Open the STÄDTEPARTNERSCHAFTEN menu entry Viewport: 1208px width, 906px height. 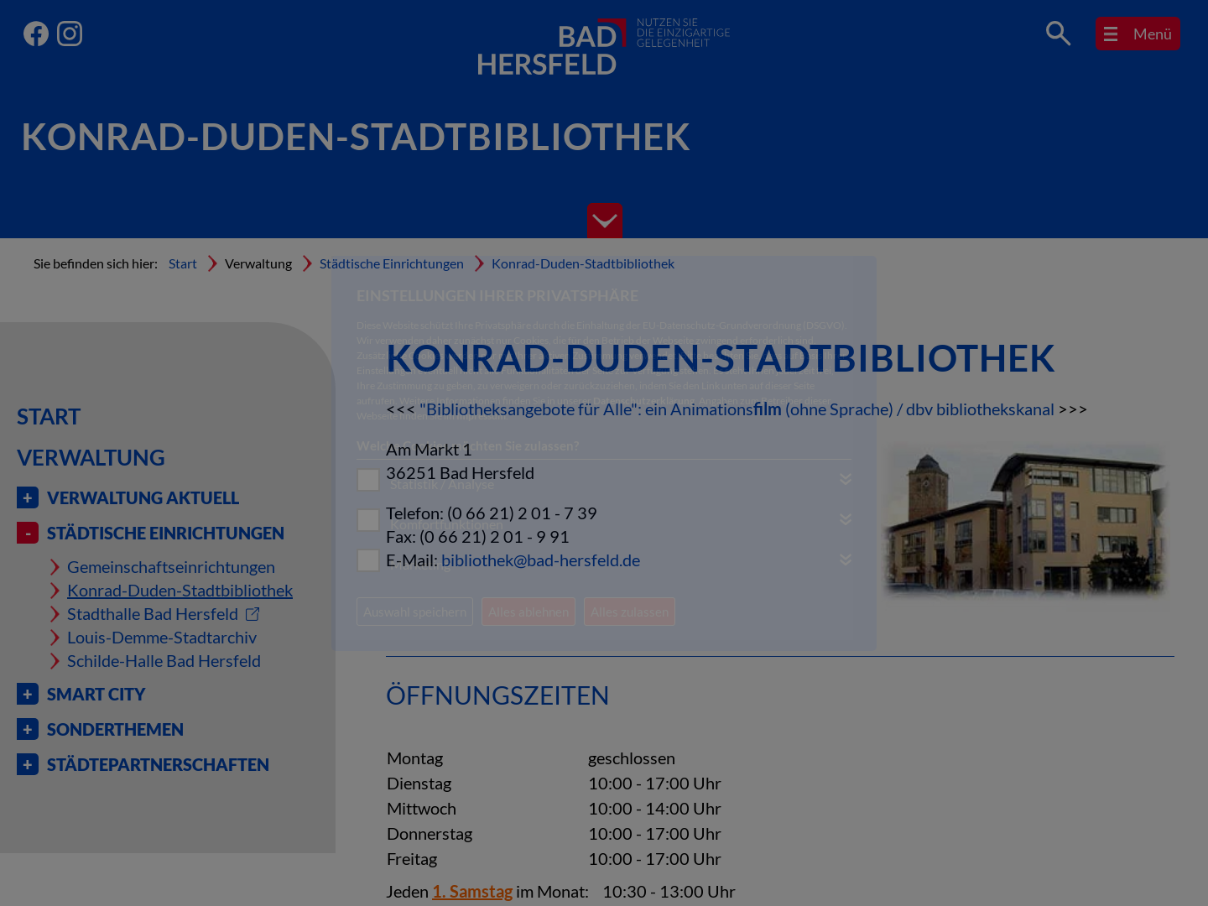coord(158,764)
